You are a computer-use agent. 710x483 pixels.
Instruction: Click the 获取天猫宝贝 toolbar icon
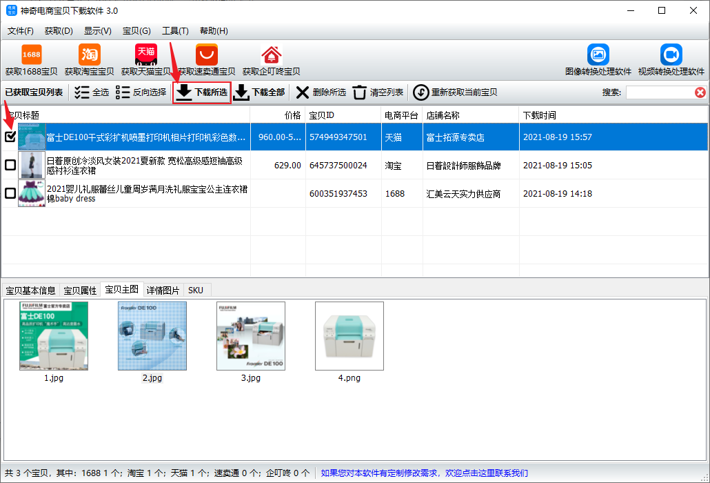[146, 60]
